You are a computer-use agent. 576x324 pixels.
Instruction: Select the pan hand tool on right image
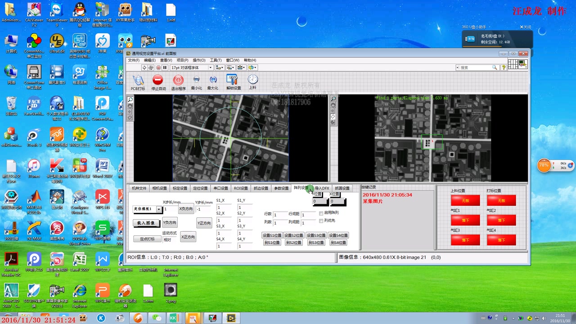point(333,105)
